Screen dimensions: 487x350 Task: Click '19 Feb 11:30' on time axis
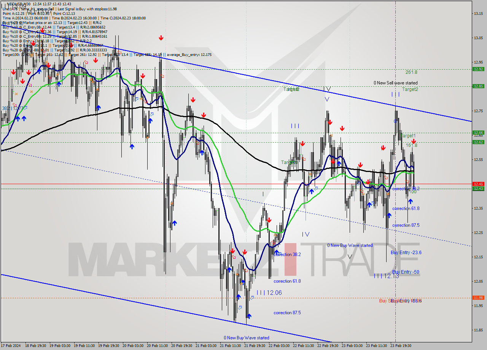tap(84, 346)
